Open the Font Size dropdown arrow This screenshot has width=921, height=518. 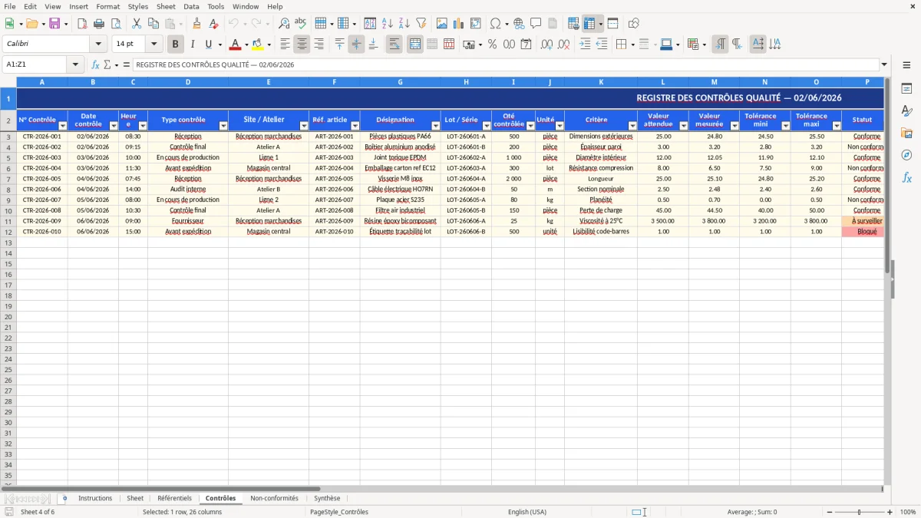[153, 45]
